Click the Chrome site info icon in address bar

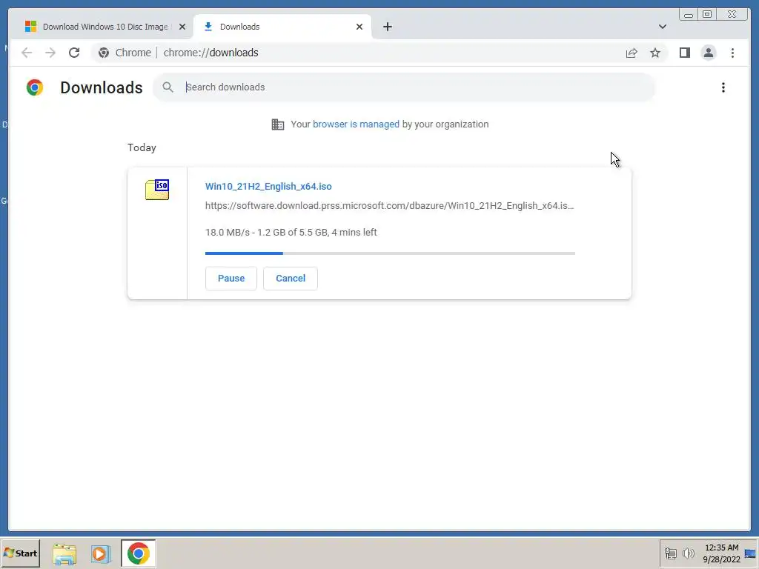click(104, 53)
